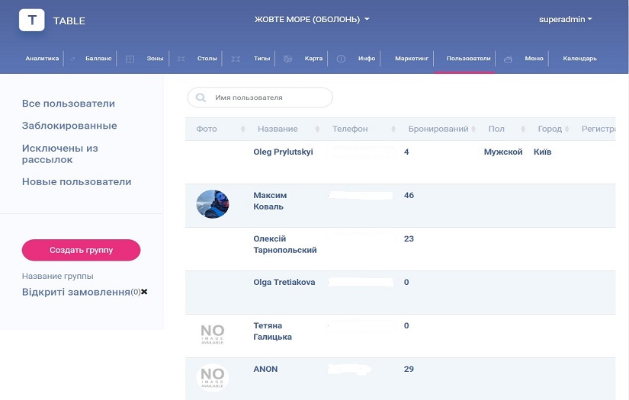This screenshot has width=629, height=400.
Task: Open user Максим Коваль
Action: coord(270,201)
